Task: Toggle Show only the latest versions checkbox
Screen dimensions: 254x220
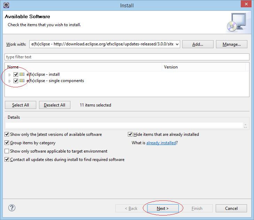Action: click(x=7, y=134)
